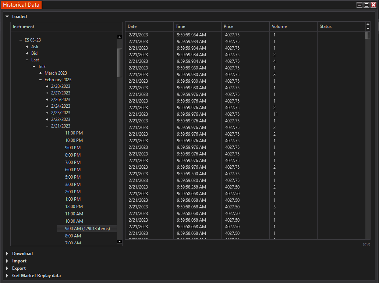379x283 pixels.
Task: Collapse the Tick node
Action: tap(34, 67)
